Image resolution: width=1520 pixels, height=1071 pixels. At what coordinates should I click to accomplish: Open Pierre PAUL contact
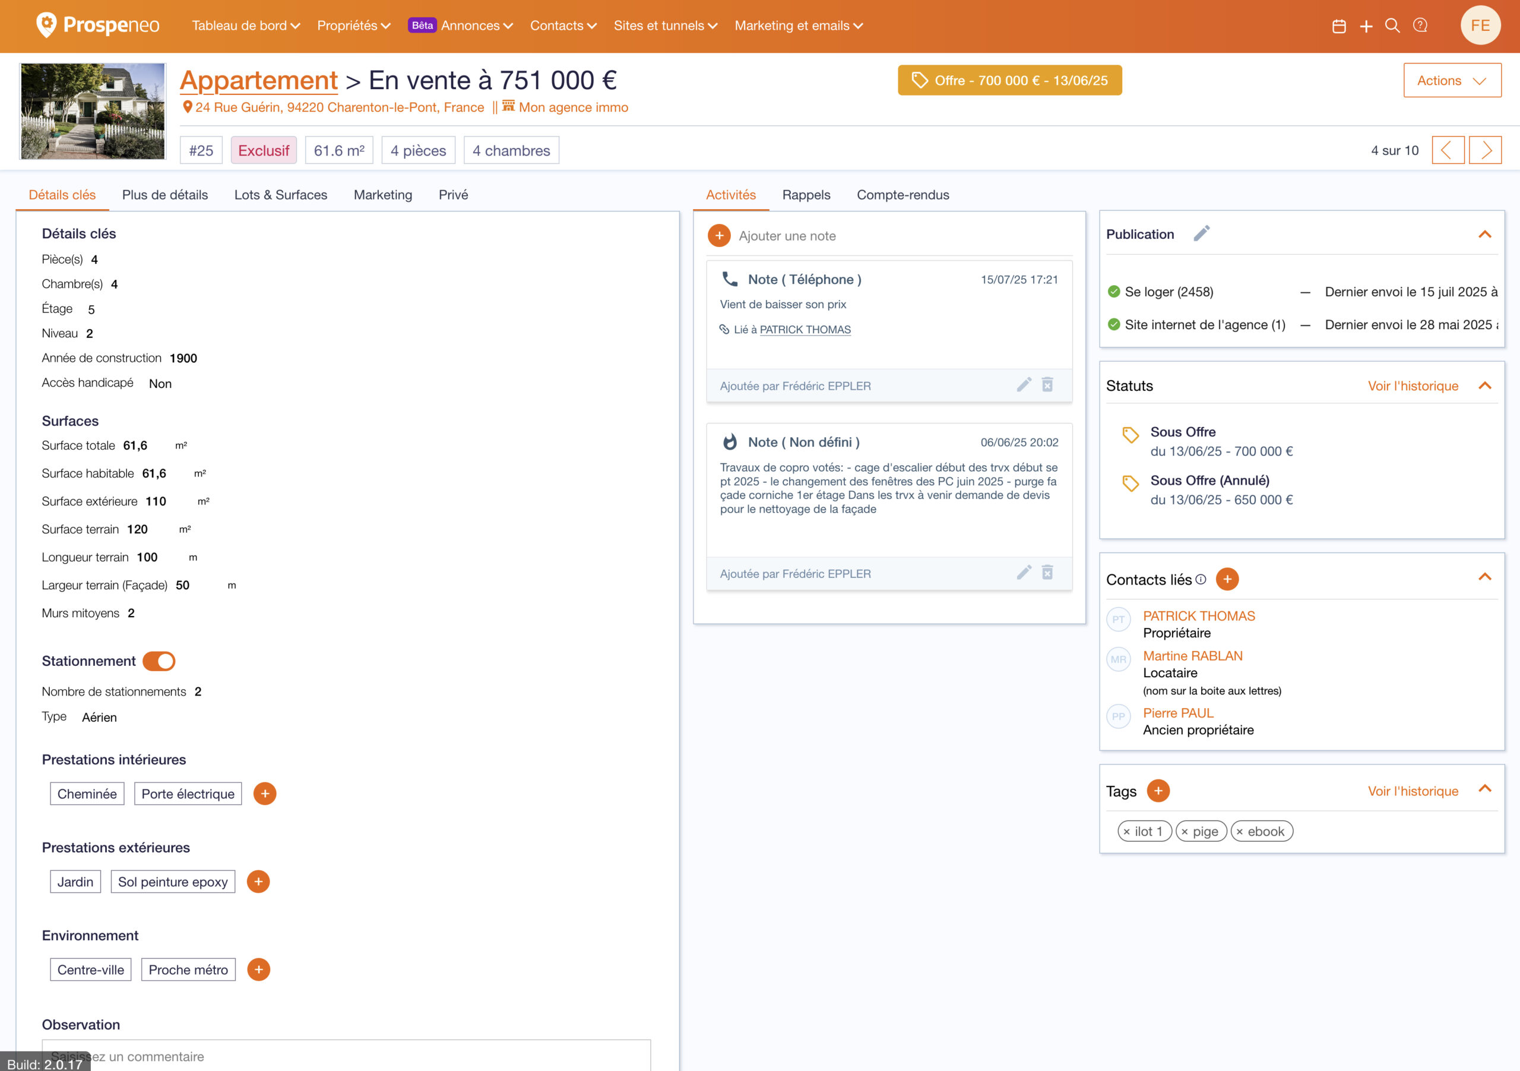tap(1178, 713)
